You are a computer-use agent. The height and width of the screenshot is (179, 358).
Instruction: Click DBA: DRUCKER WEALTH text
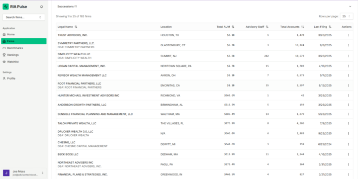click(73, 135)
